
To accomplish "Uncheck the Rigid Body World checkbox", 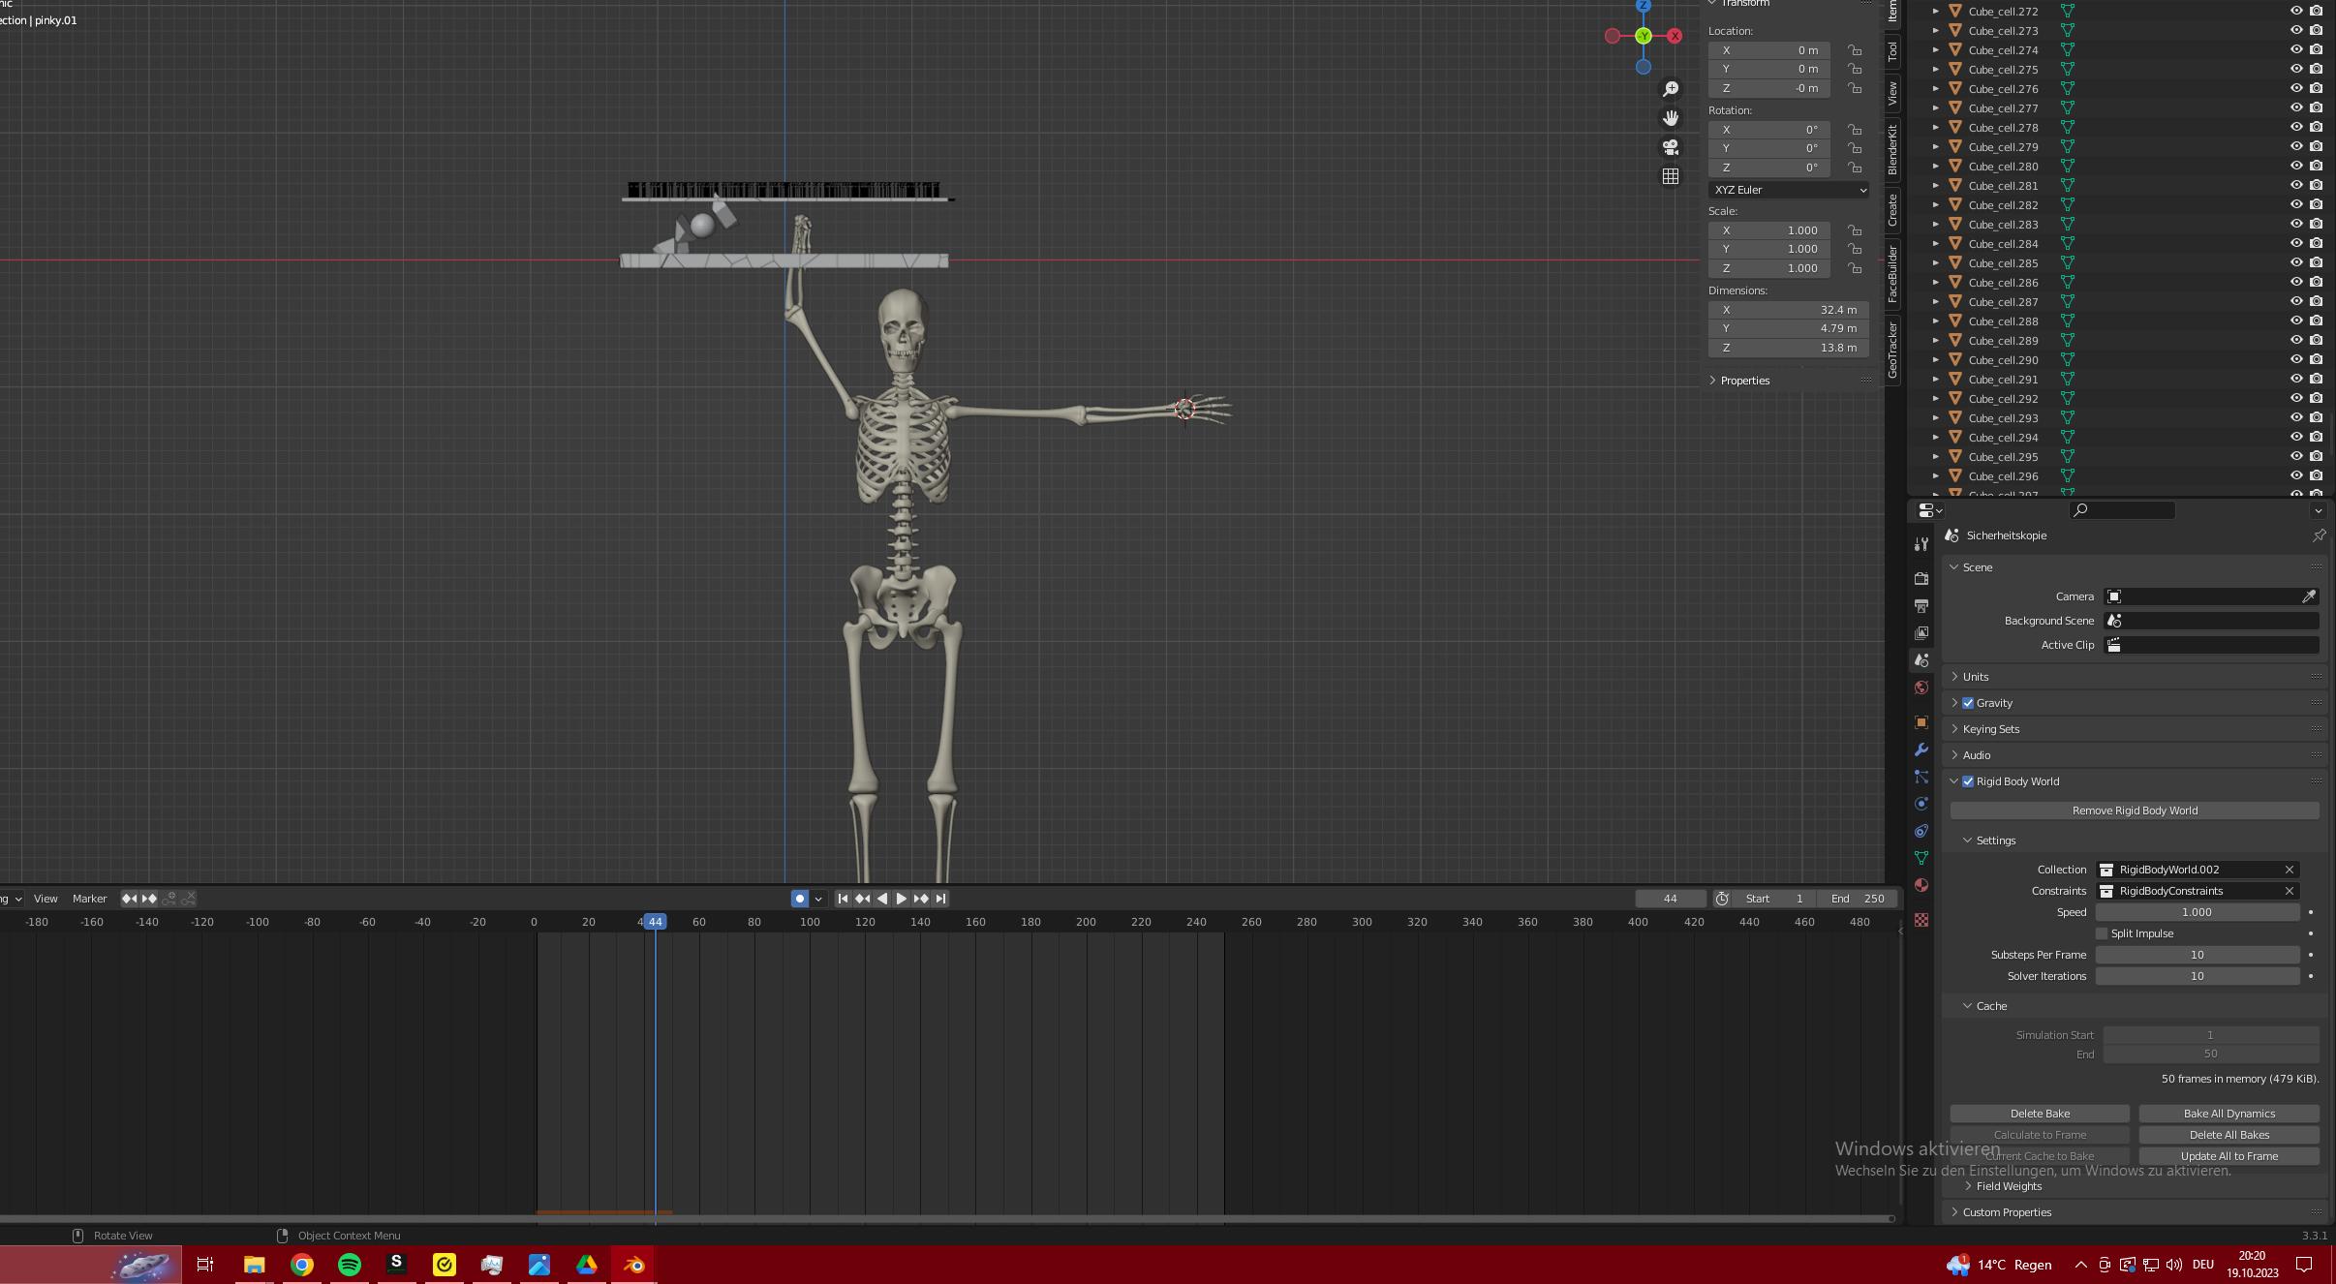I will coord(1969,781).
